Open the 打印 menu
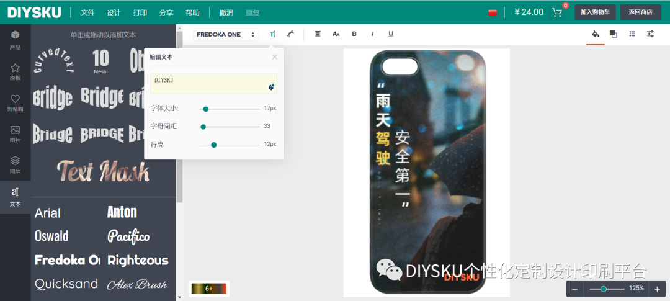670x301 pixels. [x=140, y=12]
